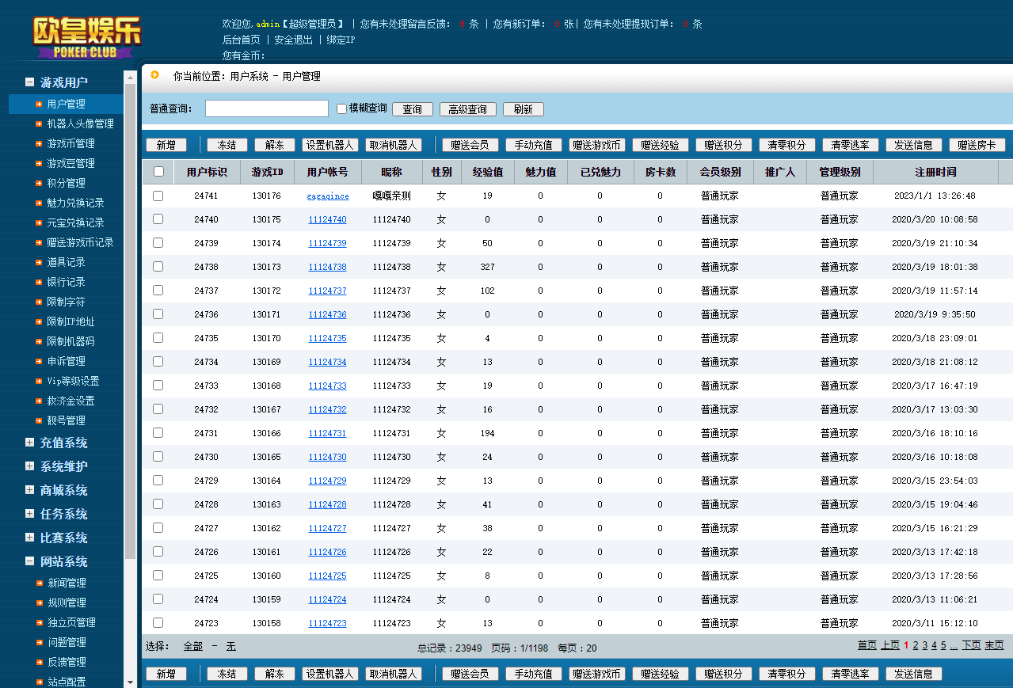This screenshot has width=1013, height=688.
Task: Check the row for user 24741
Action: (x=158, y=196)
